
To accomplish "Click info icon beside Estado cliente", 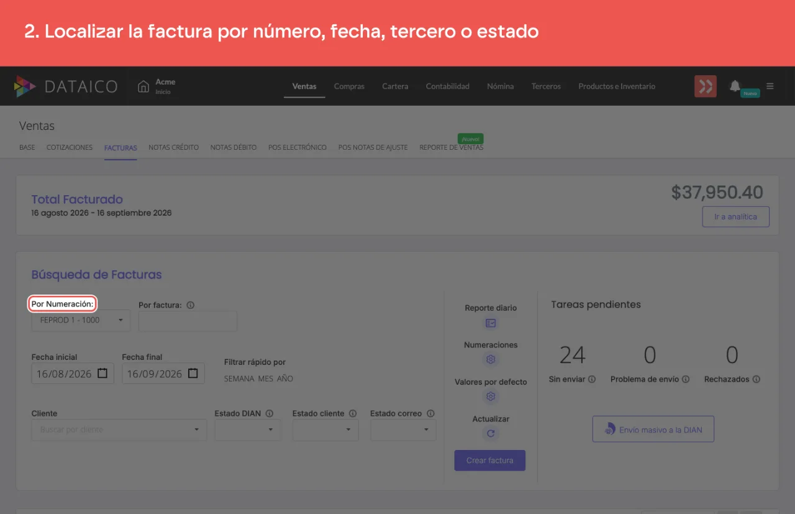I will 353,413.
